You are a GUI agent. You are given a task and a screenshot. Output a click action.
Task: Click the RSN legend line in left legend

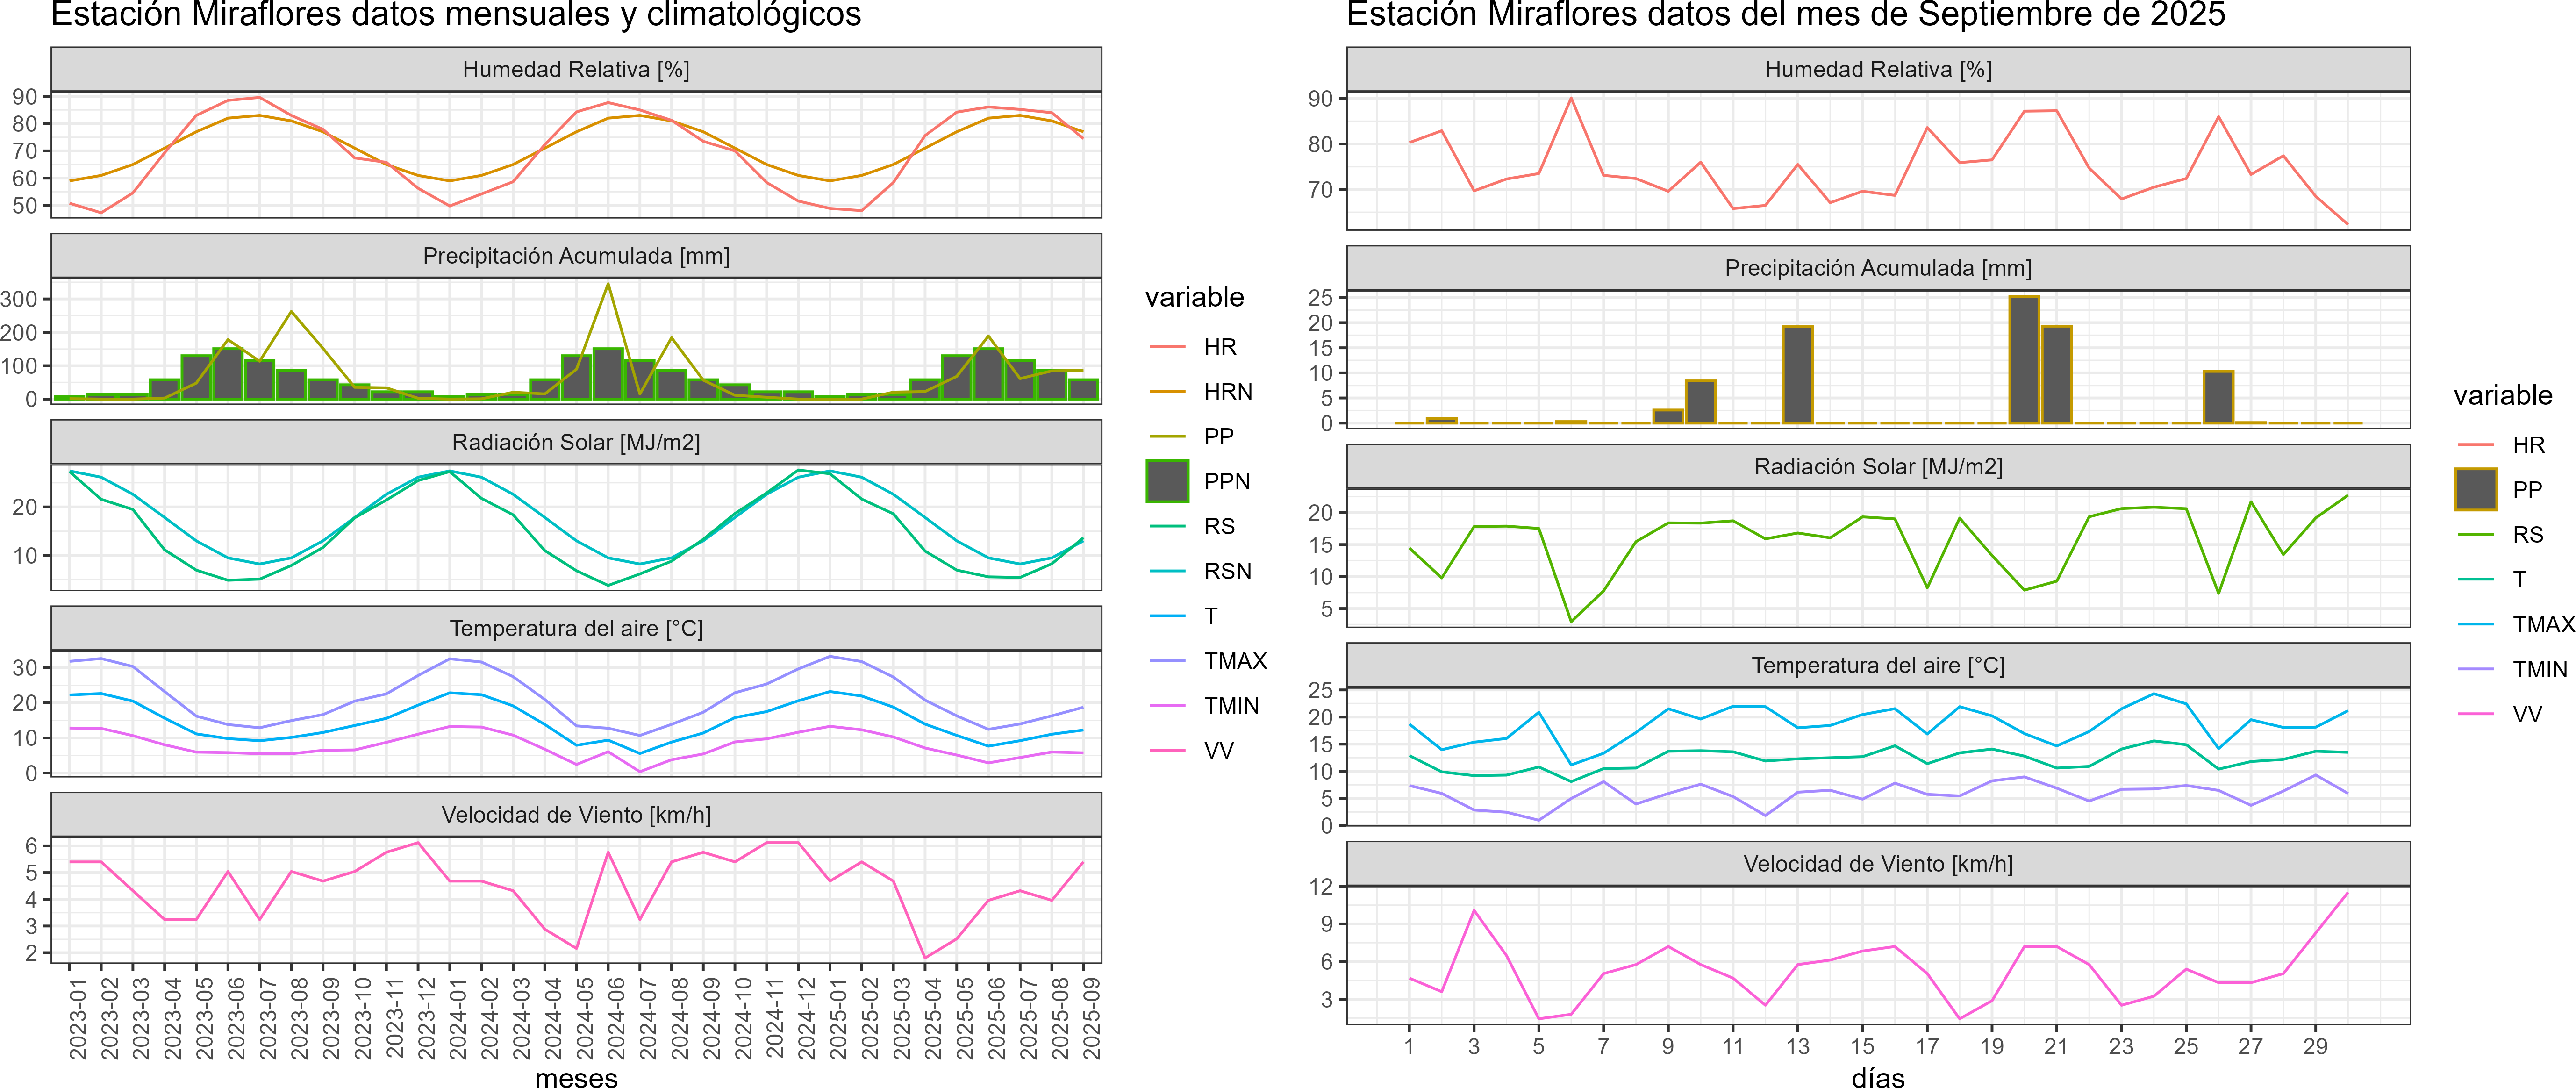pos(1167,571)
